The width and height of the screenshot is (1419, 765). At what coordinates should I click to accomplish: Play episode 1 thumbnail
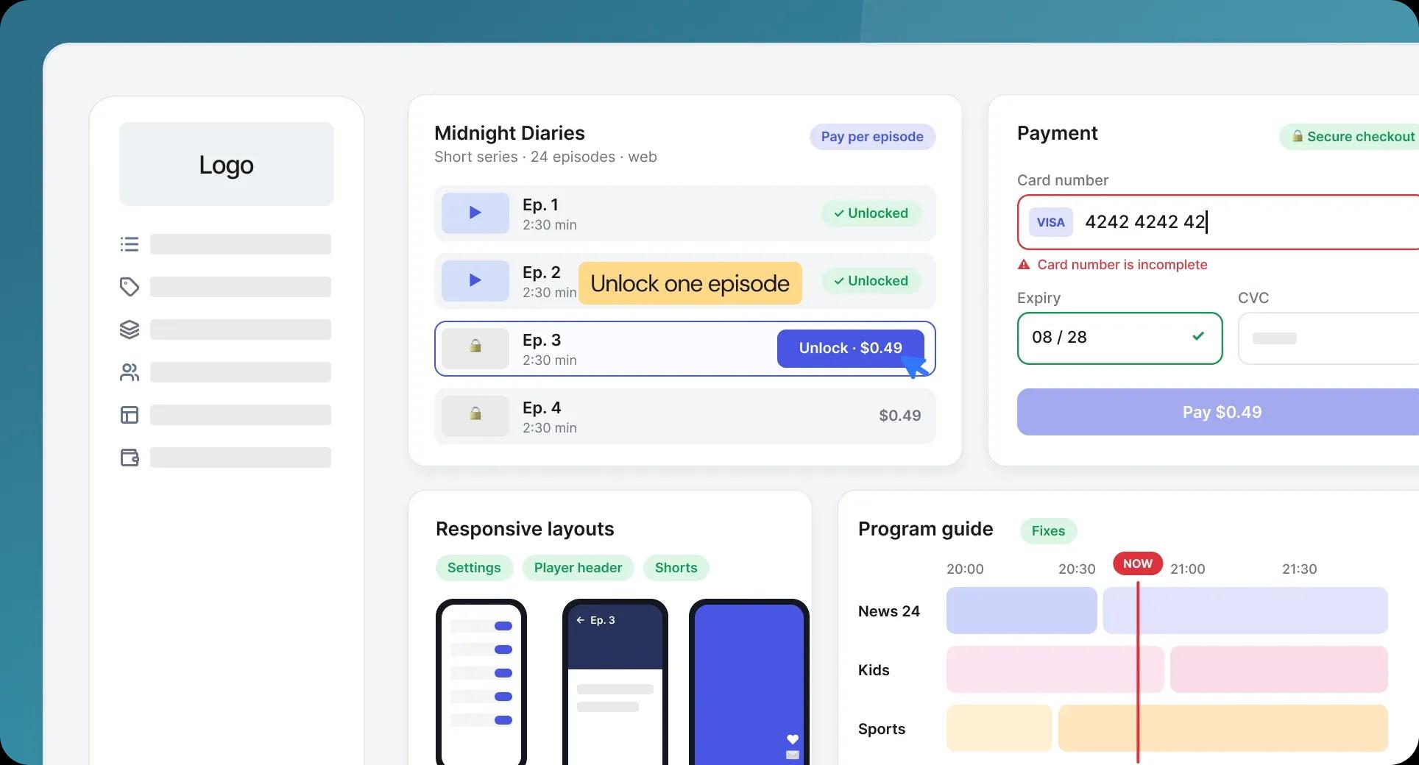[x=475, y=213]
